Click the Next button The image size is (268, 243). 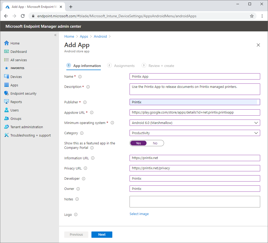coord(102,235)
